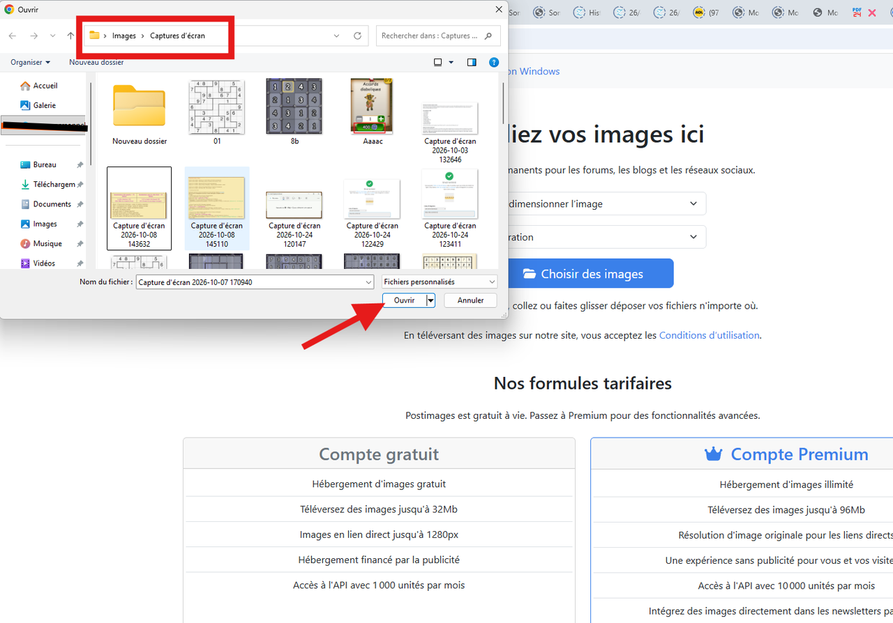Click the Ouvrir button
Image resolution: width=893 pixels, height=623 pixels.
coord(405,300)
